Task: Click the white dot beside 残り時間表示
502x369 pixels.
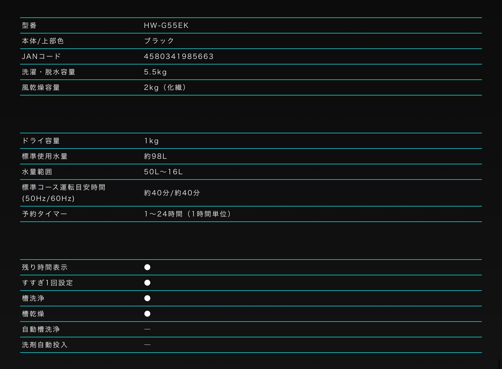Action: pos(147,267)
